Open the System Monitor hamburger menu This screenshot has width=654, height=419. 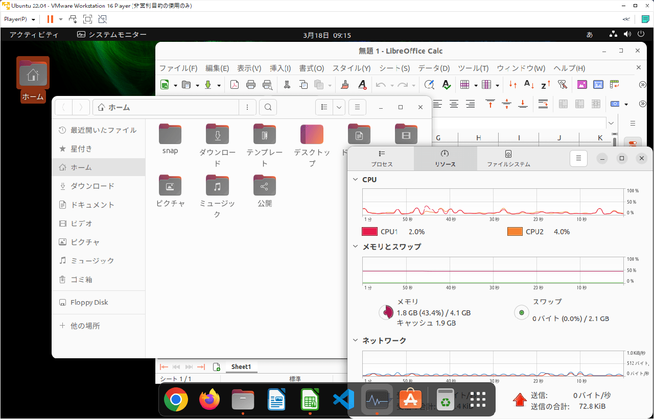[x=578, y=158]
